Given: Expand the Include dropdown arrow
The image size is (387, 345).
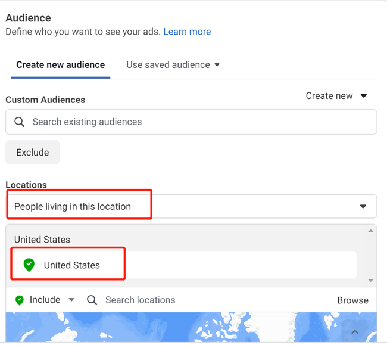Looking at the screenshot, I should point(72,300).
